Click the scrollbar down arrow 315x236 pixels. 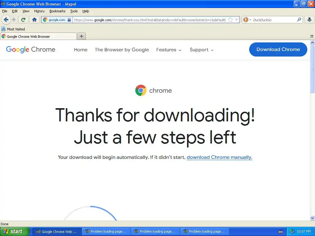pyautogui.click(x=312, y=218)
